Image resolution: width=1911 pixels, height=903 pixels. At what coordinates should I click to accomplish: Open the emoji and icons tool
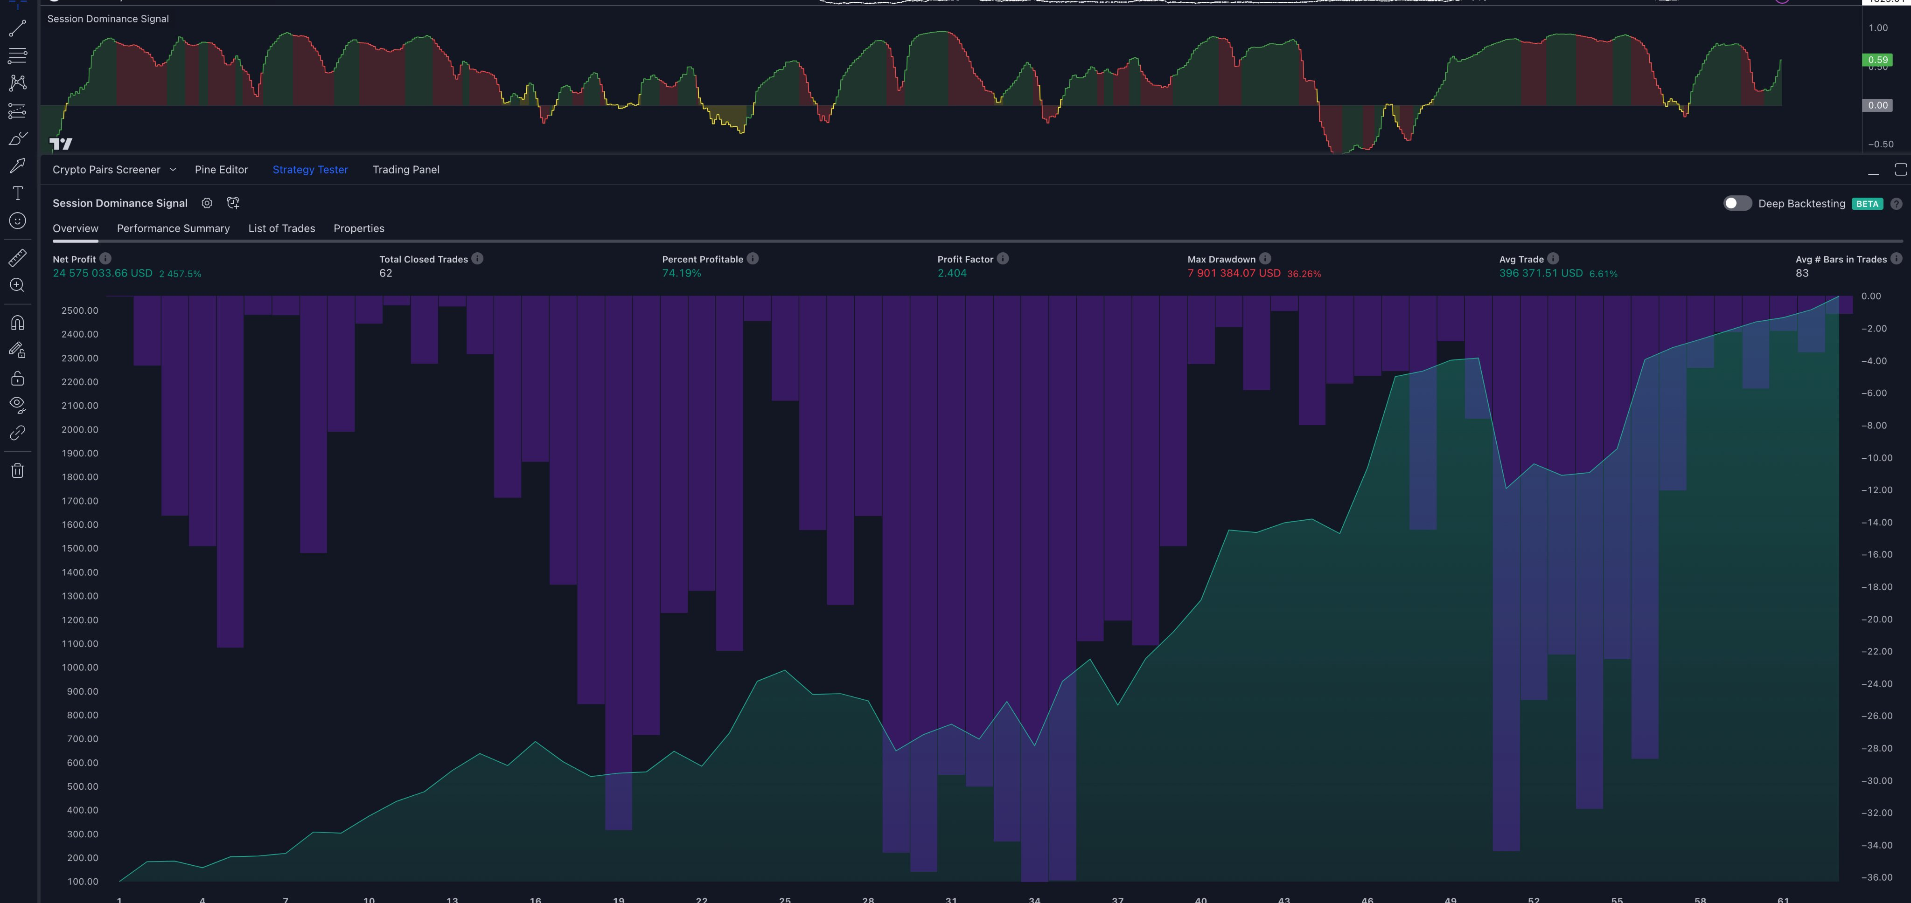pyautogui.click(x=18, y=221)
